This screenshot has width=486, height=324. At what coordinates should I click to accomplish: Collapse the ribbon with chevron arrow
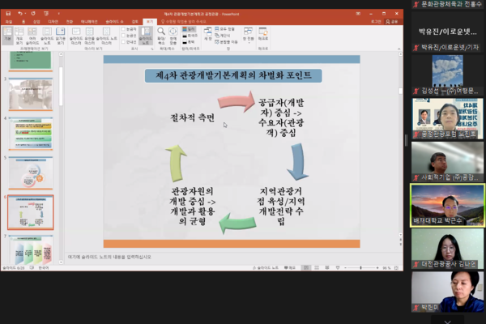399,49
